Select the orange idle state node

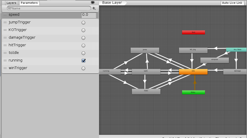193,72
